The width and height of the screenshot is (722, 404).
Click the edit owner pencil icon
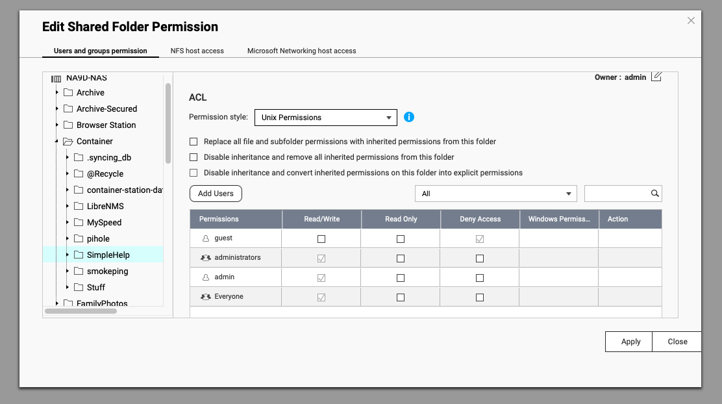point(656,77)
